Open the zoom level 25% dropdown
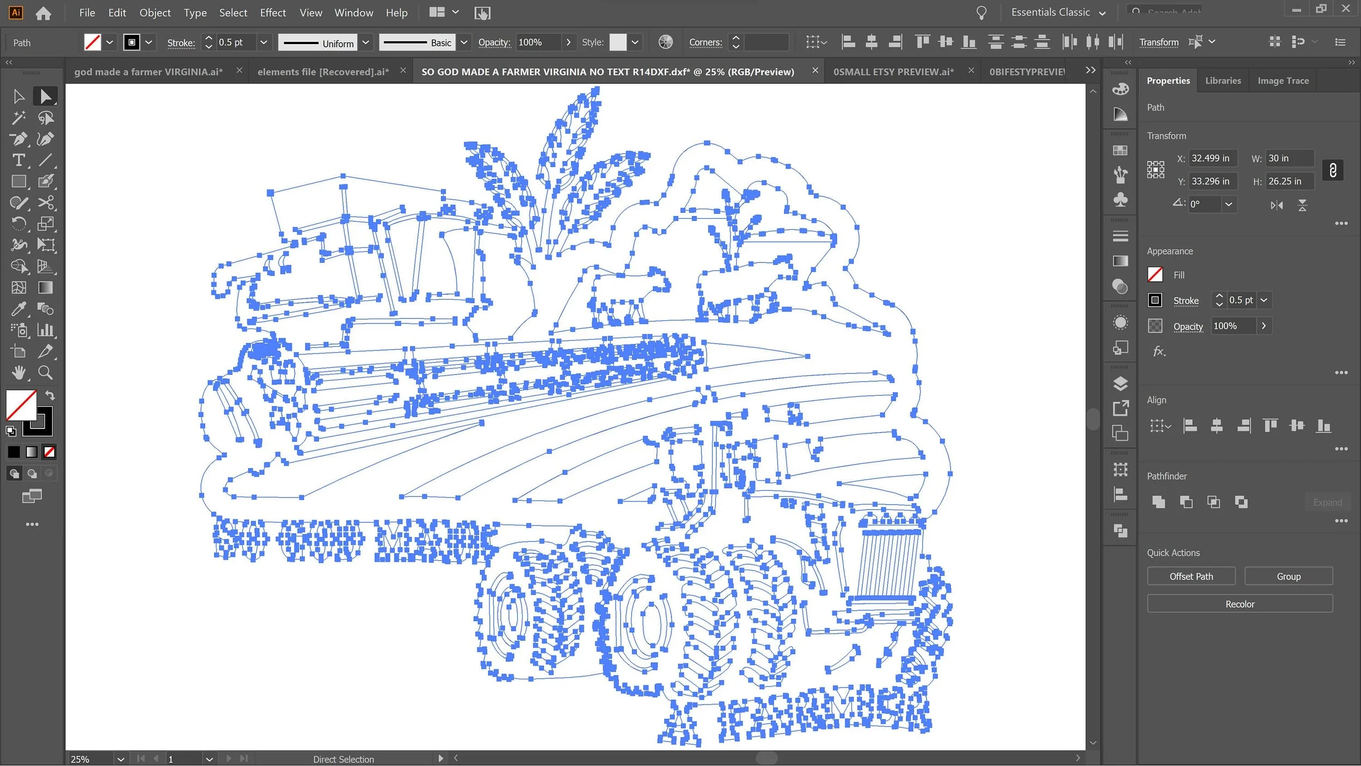 [x=120, y=759]
